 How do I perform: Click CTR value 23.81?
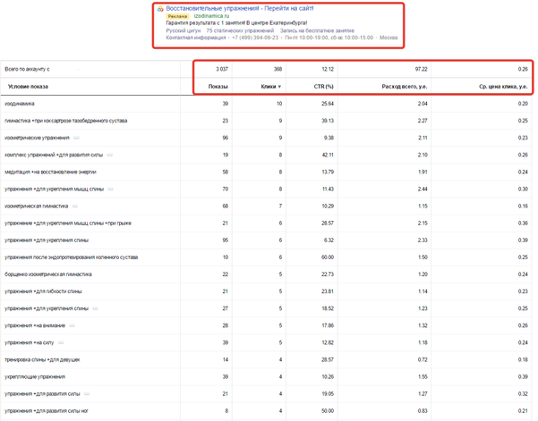pyautogui.click(x=328, y=291)
